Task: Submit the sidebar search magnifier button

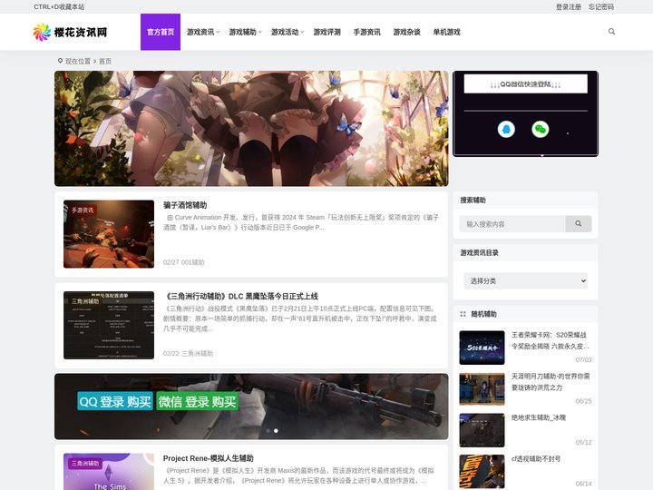Action: (578, 224)
